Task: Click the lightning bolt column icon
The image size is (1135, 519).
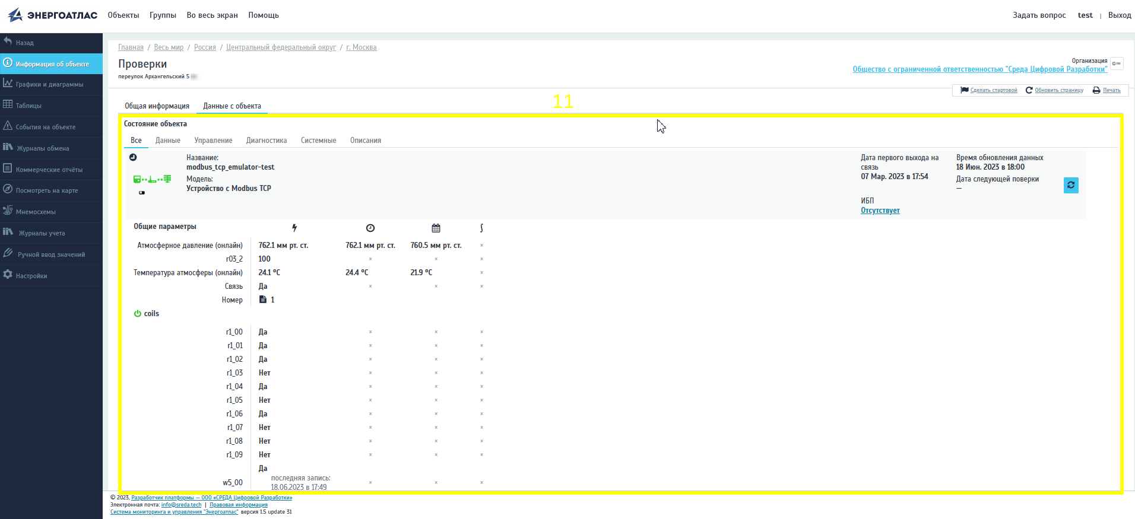Action: coord(294,228)
